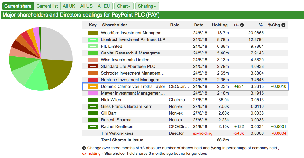
Task: Click the Giles Francis Bertram Kerr key swatch
Action: pyautogui.click(x=93, y=106)
